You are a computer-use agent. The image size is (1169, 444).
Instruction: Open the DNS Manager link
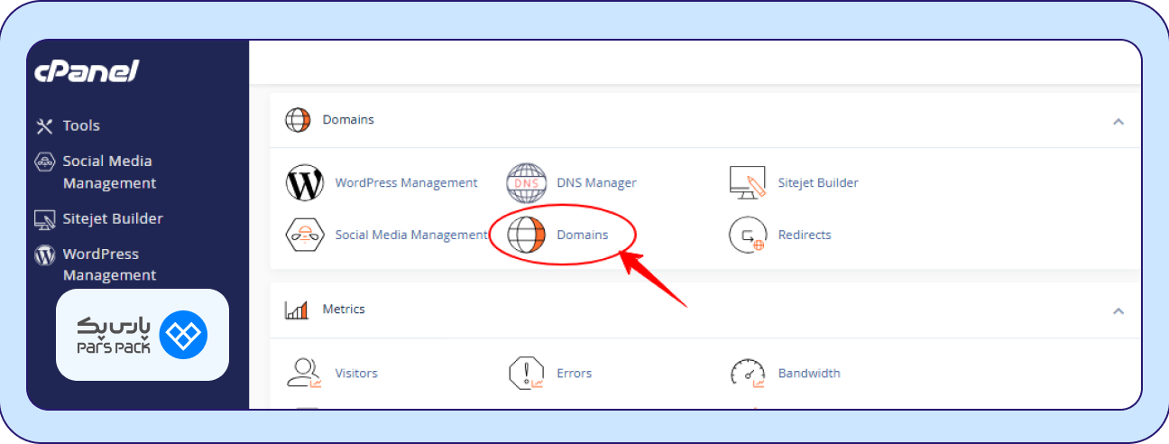coord(596,182)
